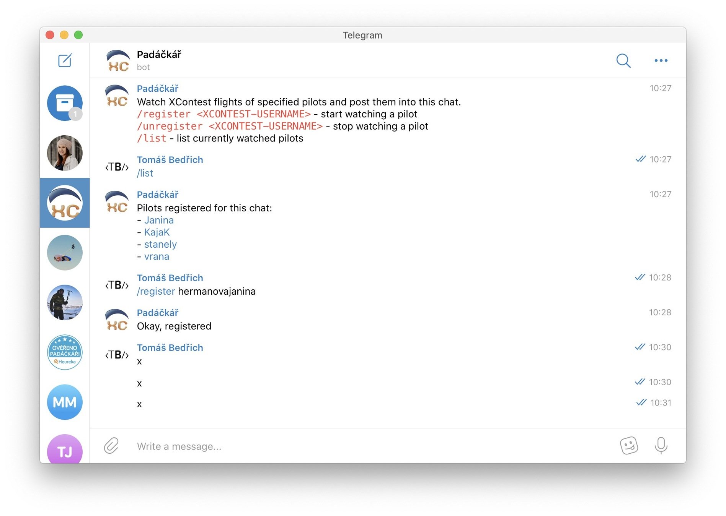Click TB avatar beside the /register message
Image resolution: width=726 pixels, height=516 pixels.
[x=117, y=285]
